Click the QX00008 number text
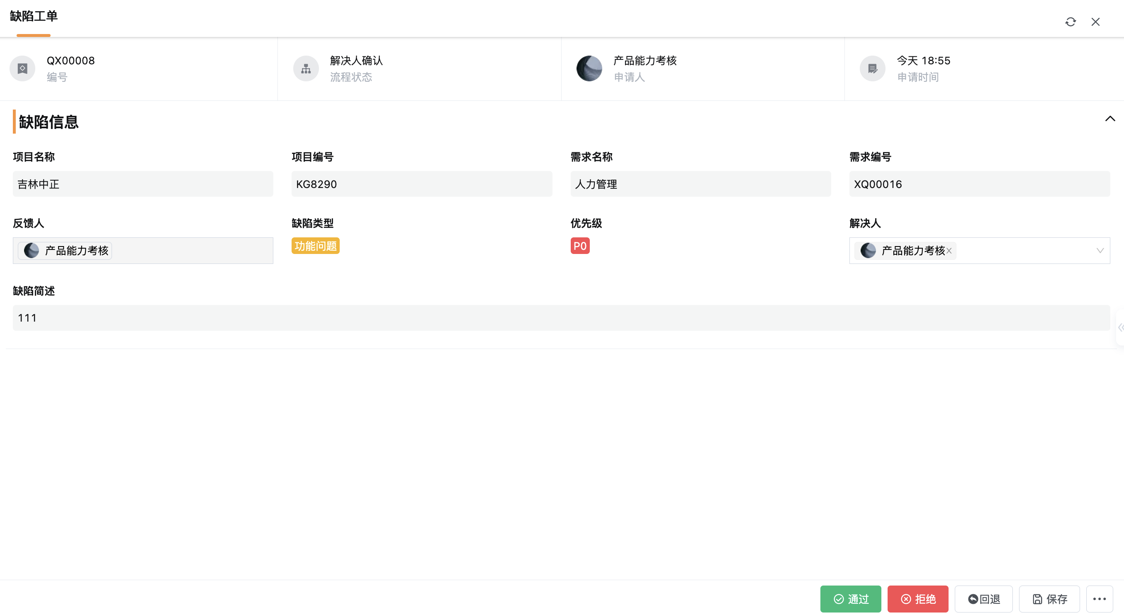Screen dimensions: 1124x615 coord(71,61)
